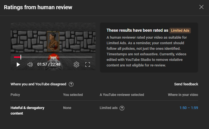Open help icon beside 'Limited ads' rating

122,108
